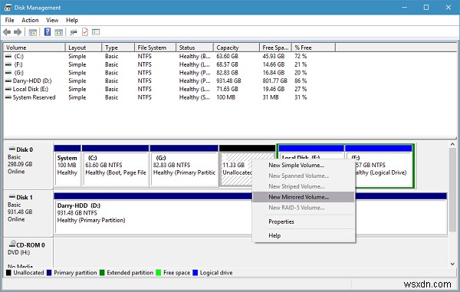Click the Forward arrow toolbar icon
Screen dimensions: 460x292
18,32
